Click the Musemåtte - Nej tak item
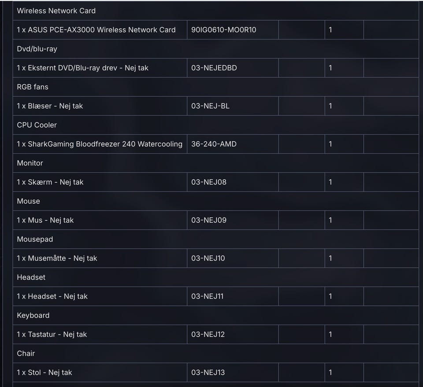Screen dimensions: 423x387 tap(57, 258)
